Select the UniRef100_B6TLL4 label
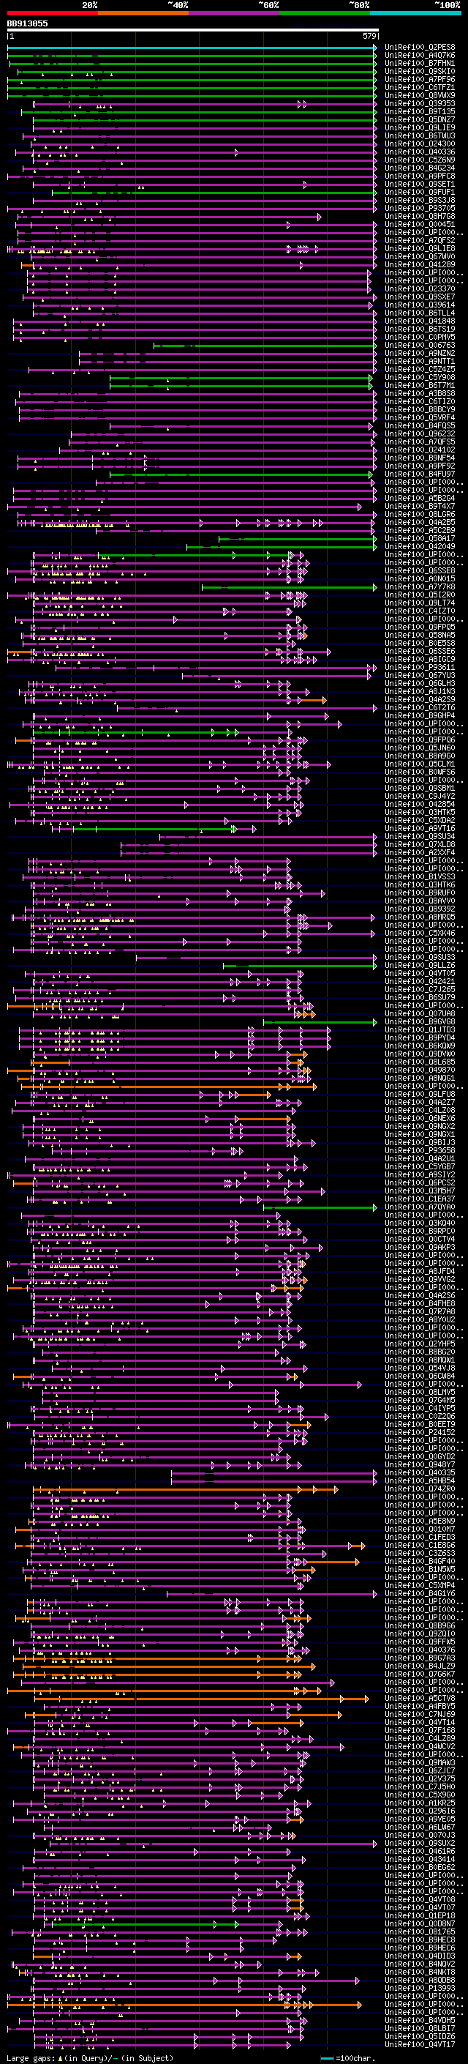468x2064 pixels. tap(420, 313)
